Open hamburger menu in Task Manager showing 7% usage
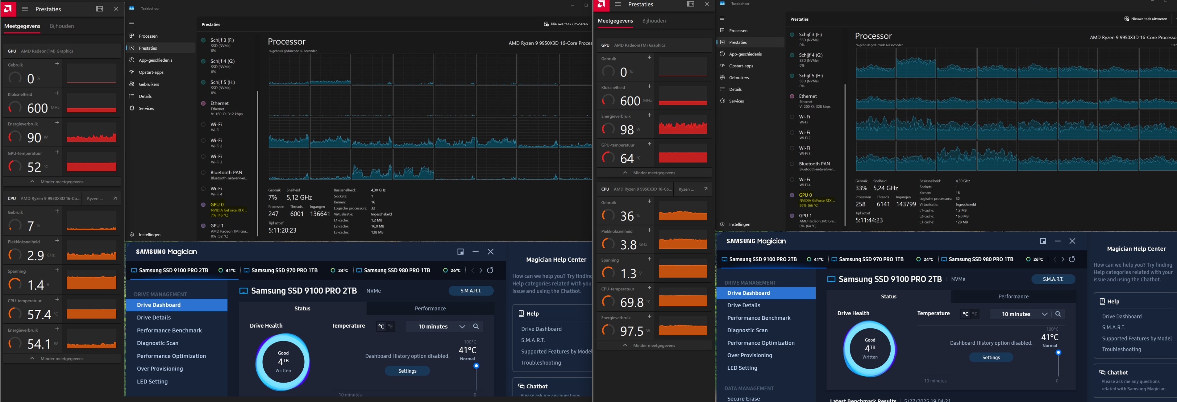This screenshot has width=1177, height=402. pos(131,24)
